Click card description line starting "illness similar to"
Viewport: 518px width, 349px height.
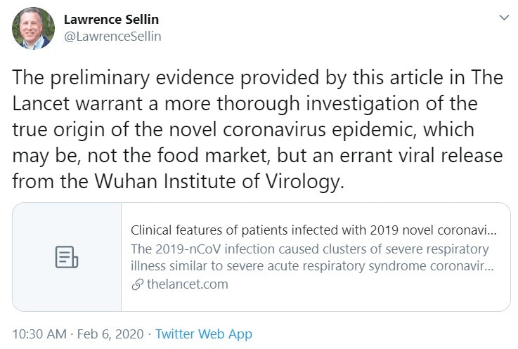pyautogui.click(x=310, y=267)
